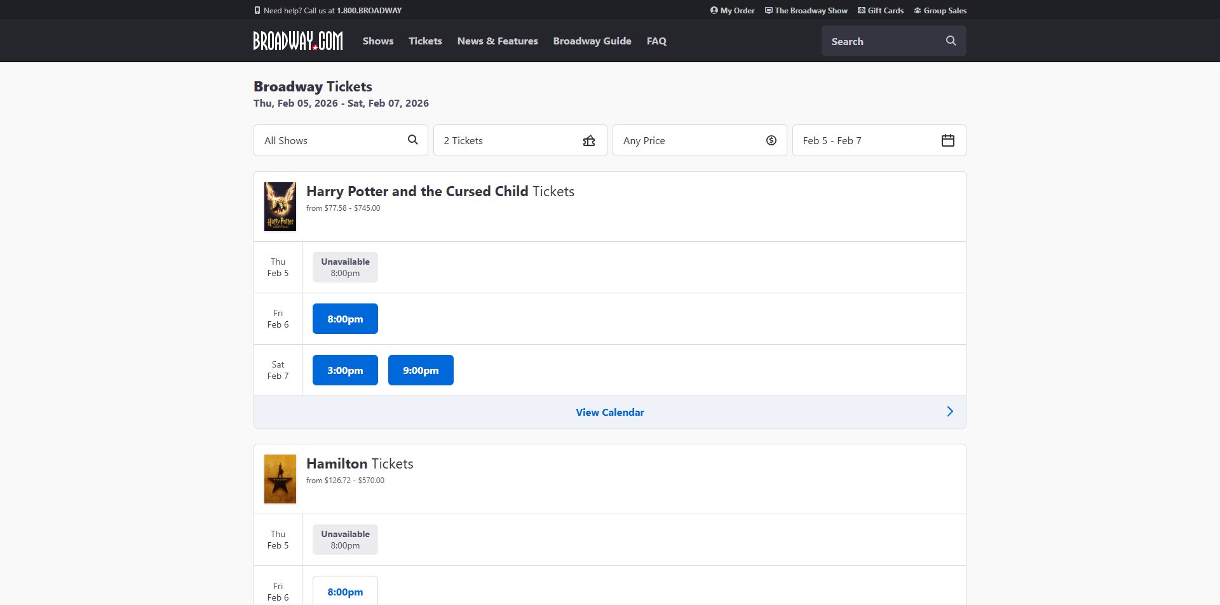Open the 2 Tickets quantity dropdown
1220x605 pixels.
508,140
